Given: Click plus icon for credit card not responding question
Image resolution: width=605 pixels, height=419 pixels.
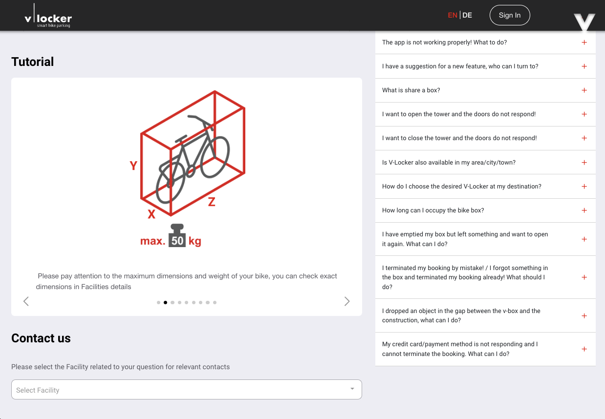Looking at the screenshot, I should [x=584, y=349].
